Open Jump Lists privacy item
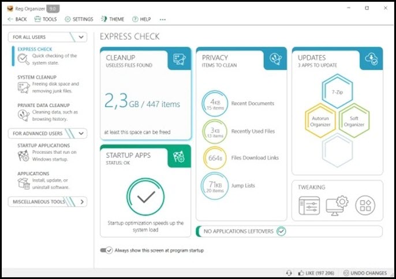The height and width of the screenshot is (279, 396). 243,186
